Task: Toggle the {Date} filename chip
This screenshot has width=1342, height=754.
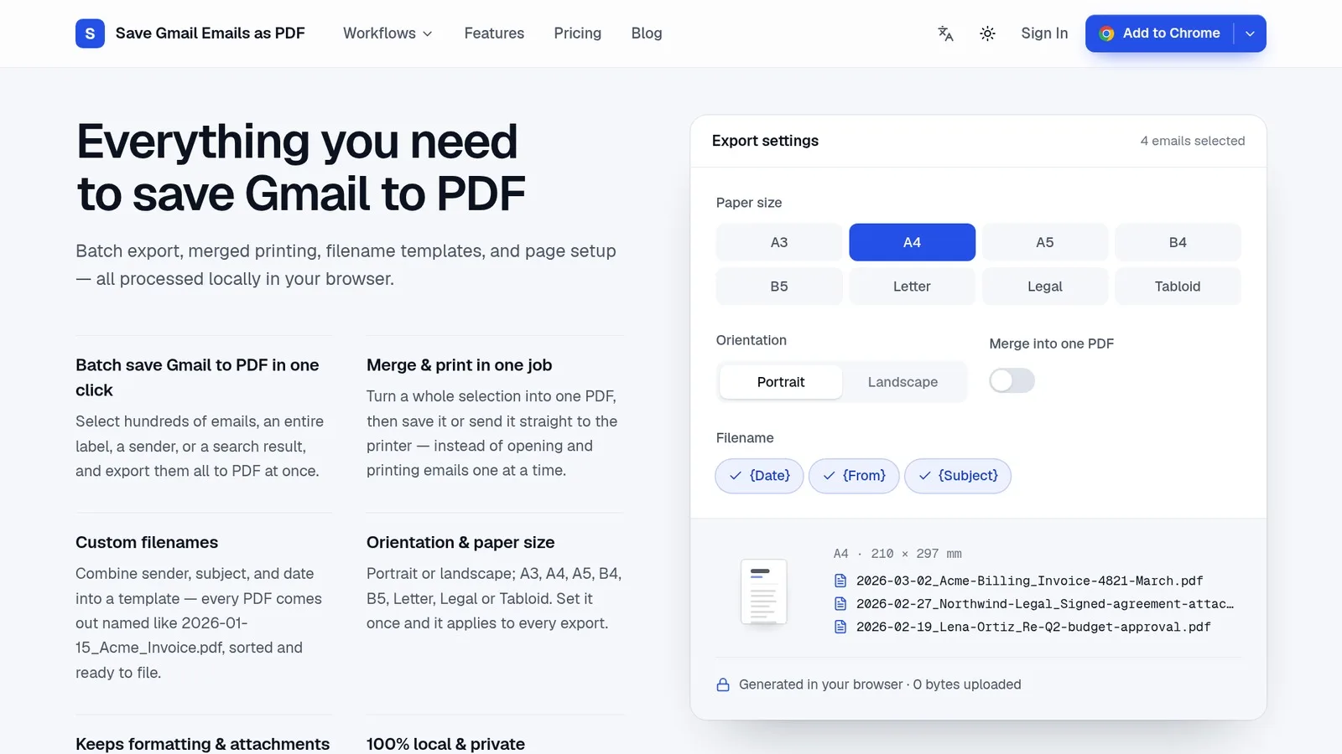Action: coord(759,476)
